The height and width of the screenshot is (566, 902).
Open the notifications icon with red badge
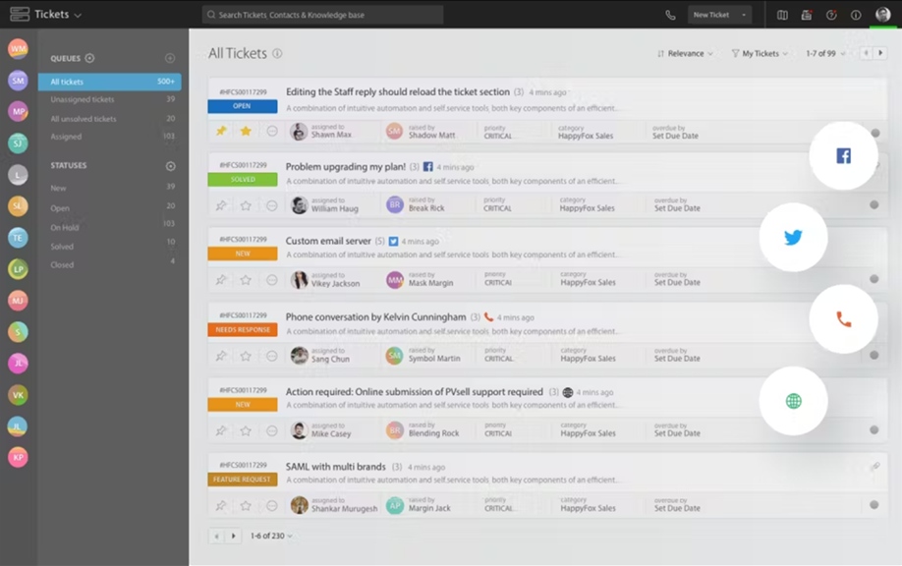807,15
